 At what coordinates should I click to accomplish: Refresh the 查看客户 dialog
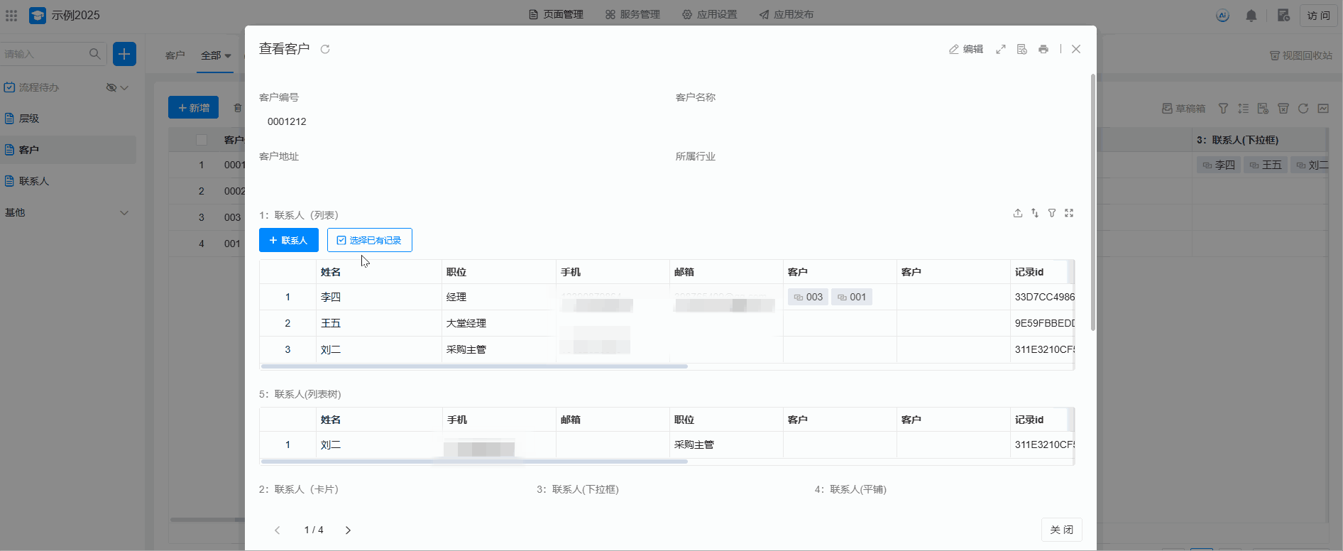pyautogui.click(x=325, y=49)
